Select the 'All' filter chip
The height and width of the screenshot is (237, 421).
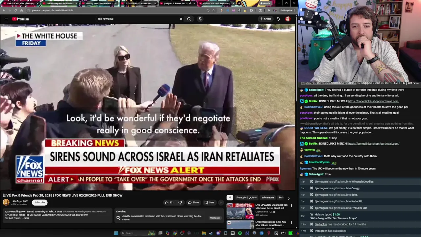click(x=230, y=197)
